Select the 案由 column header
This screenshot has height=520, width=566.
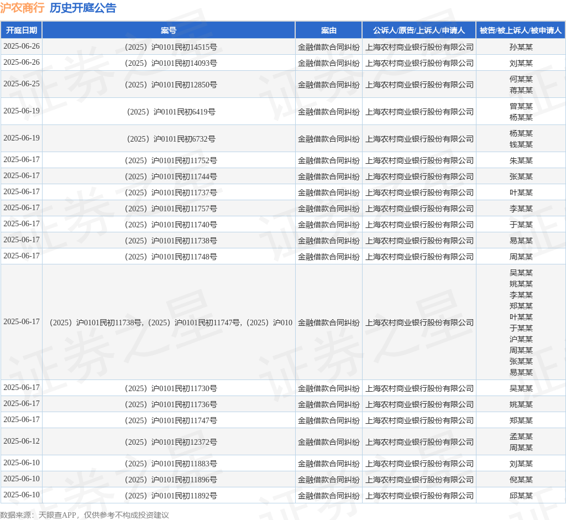(328, 30)
